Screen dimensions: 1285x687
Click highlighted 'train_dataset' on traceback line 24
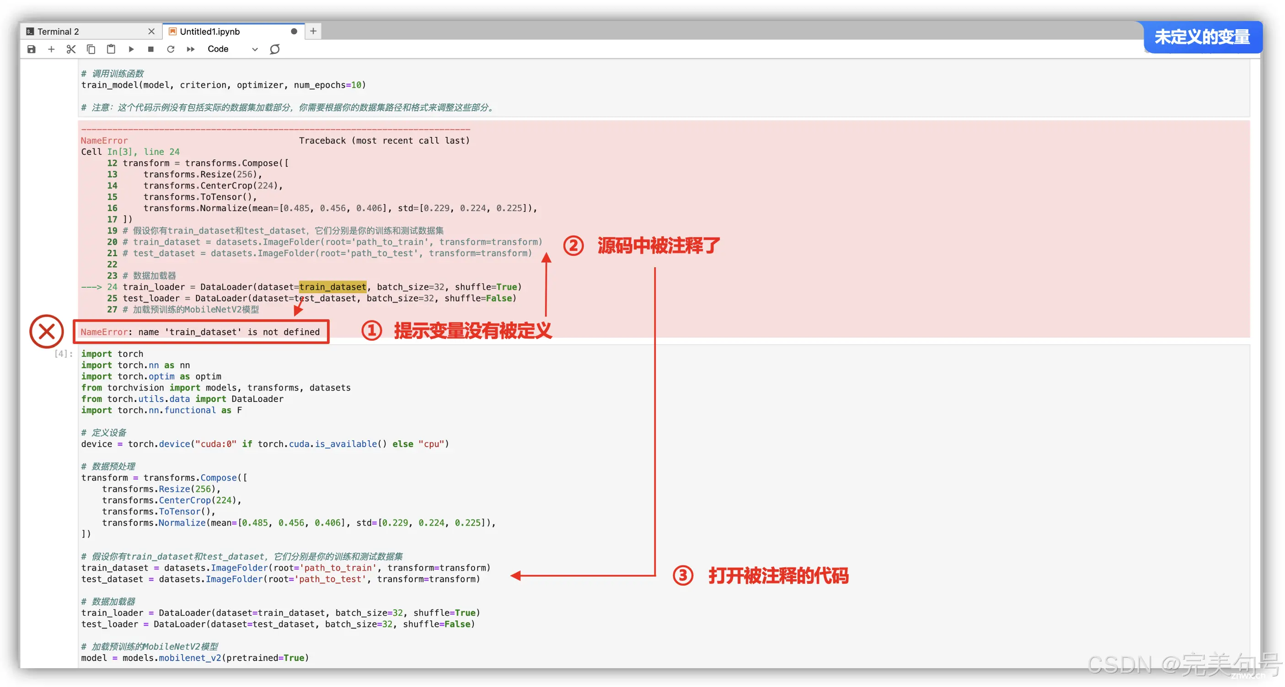[333, 287]
